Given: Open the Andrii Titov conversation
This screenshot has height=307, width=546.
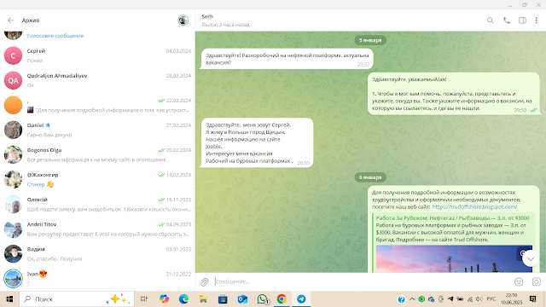Looking at the screenshot, I should [x=97, y=229].
